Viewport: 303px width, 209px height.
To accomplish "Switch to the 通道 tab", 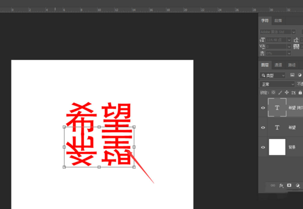I will (278, 65).
